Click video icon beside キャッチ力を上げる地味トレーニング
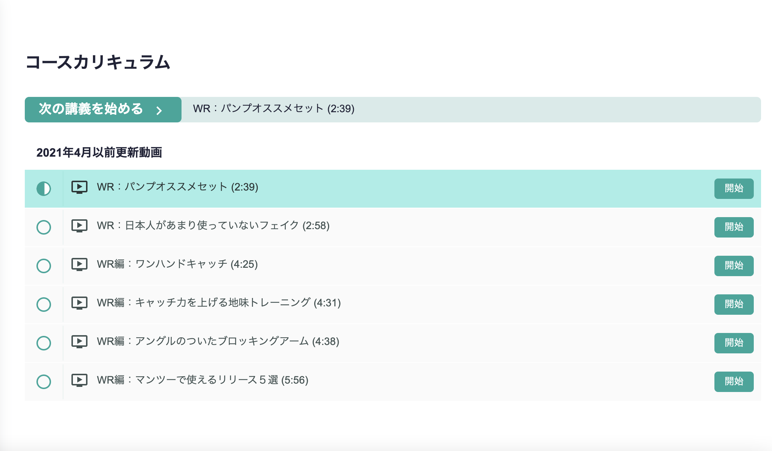 pos(79,303)
